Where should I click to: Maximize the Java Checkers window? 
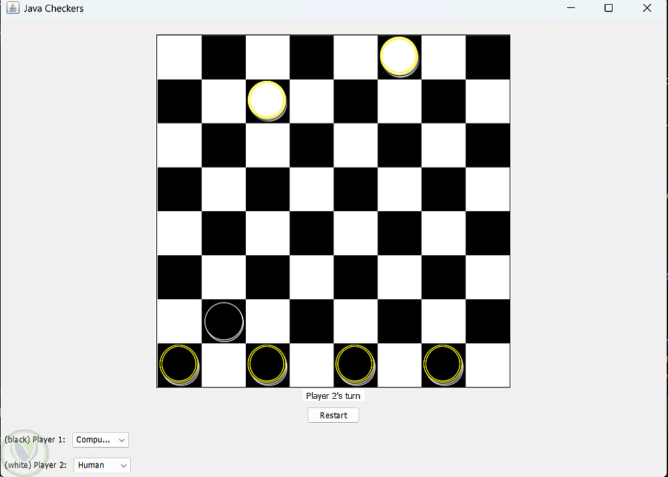click(x=609, y=8)
